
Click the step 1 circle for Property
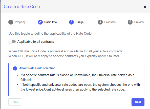click(11, 22)
